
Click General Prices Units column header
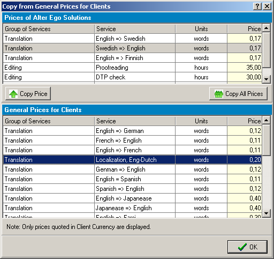pyautogui.click(x=201, y=121)
